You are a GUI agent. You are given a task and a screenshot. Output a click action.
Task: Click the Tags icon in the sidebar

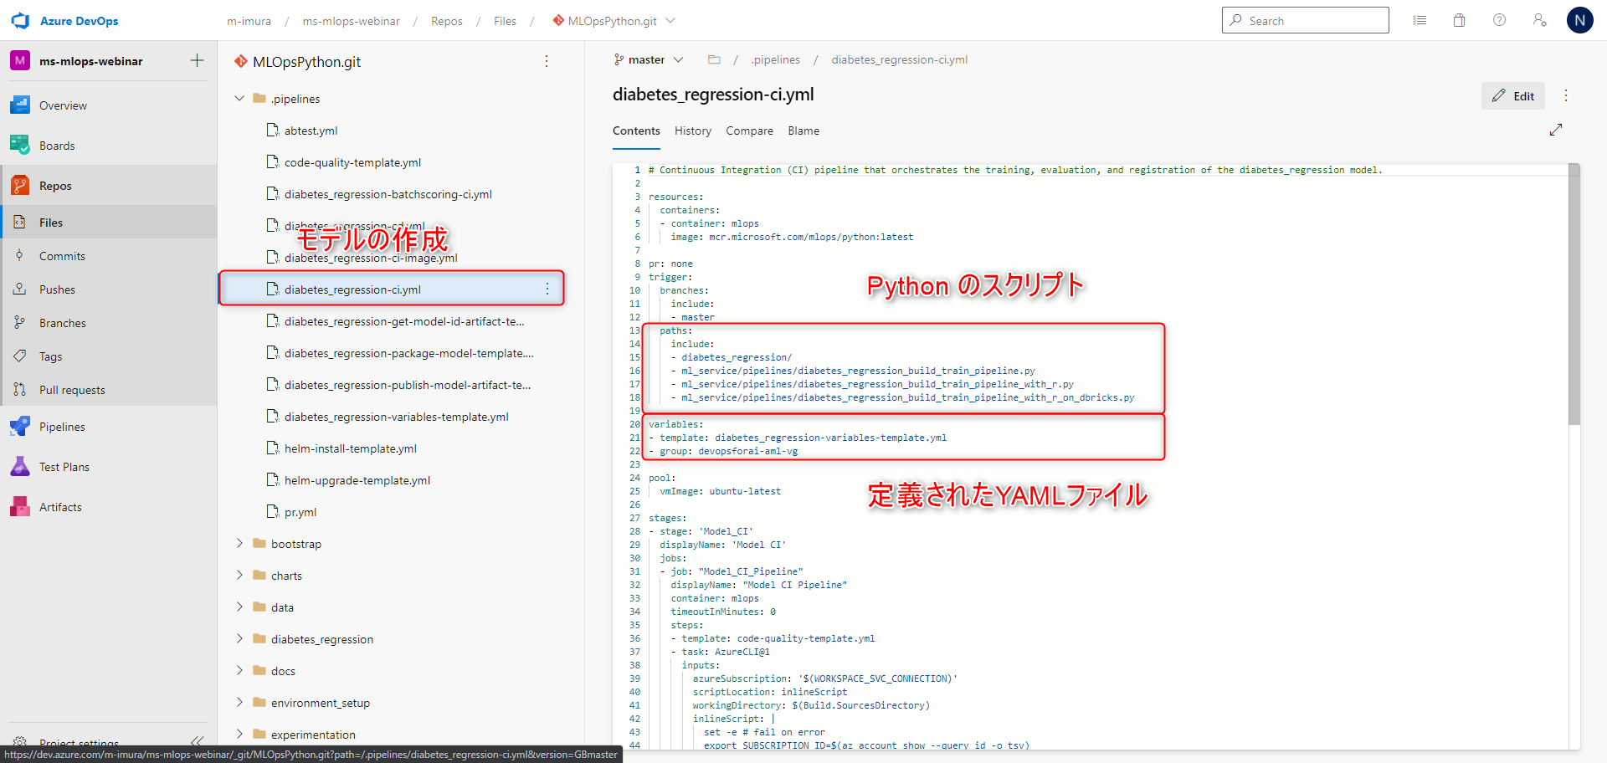[19, 356]
